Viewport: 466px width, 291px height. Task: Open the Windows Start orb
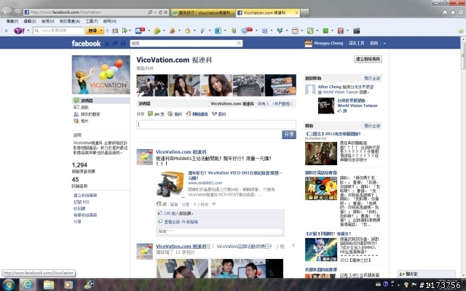tap(8, 284)
